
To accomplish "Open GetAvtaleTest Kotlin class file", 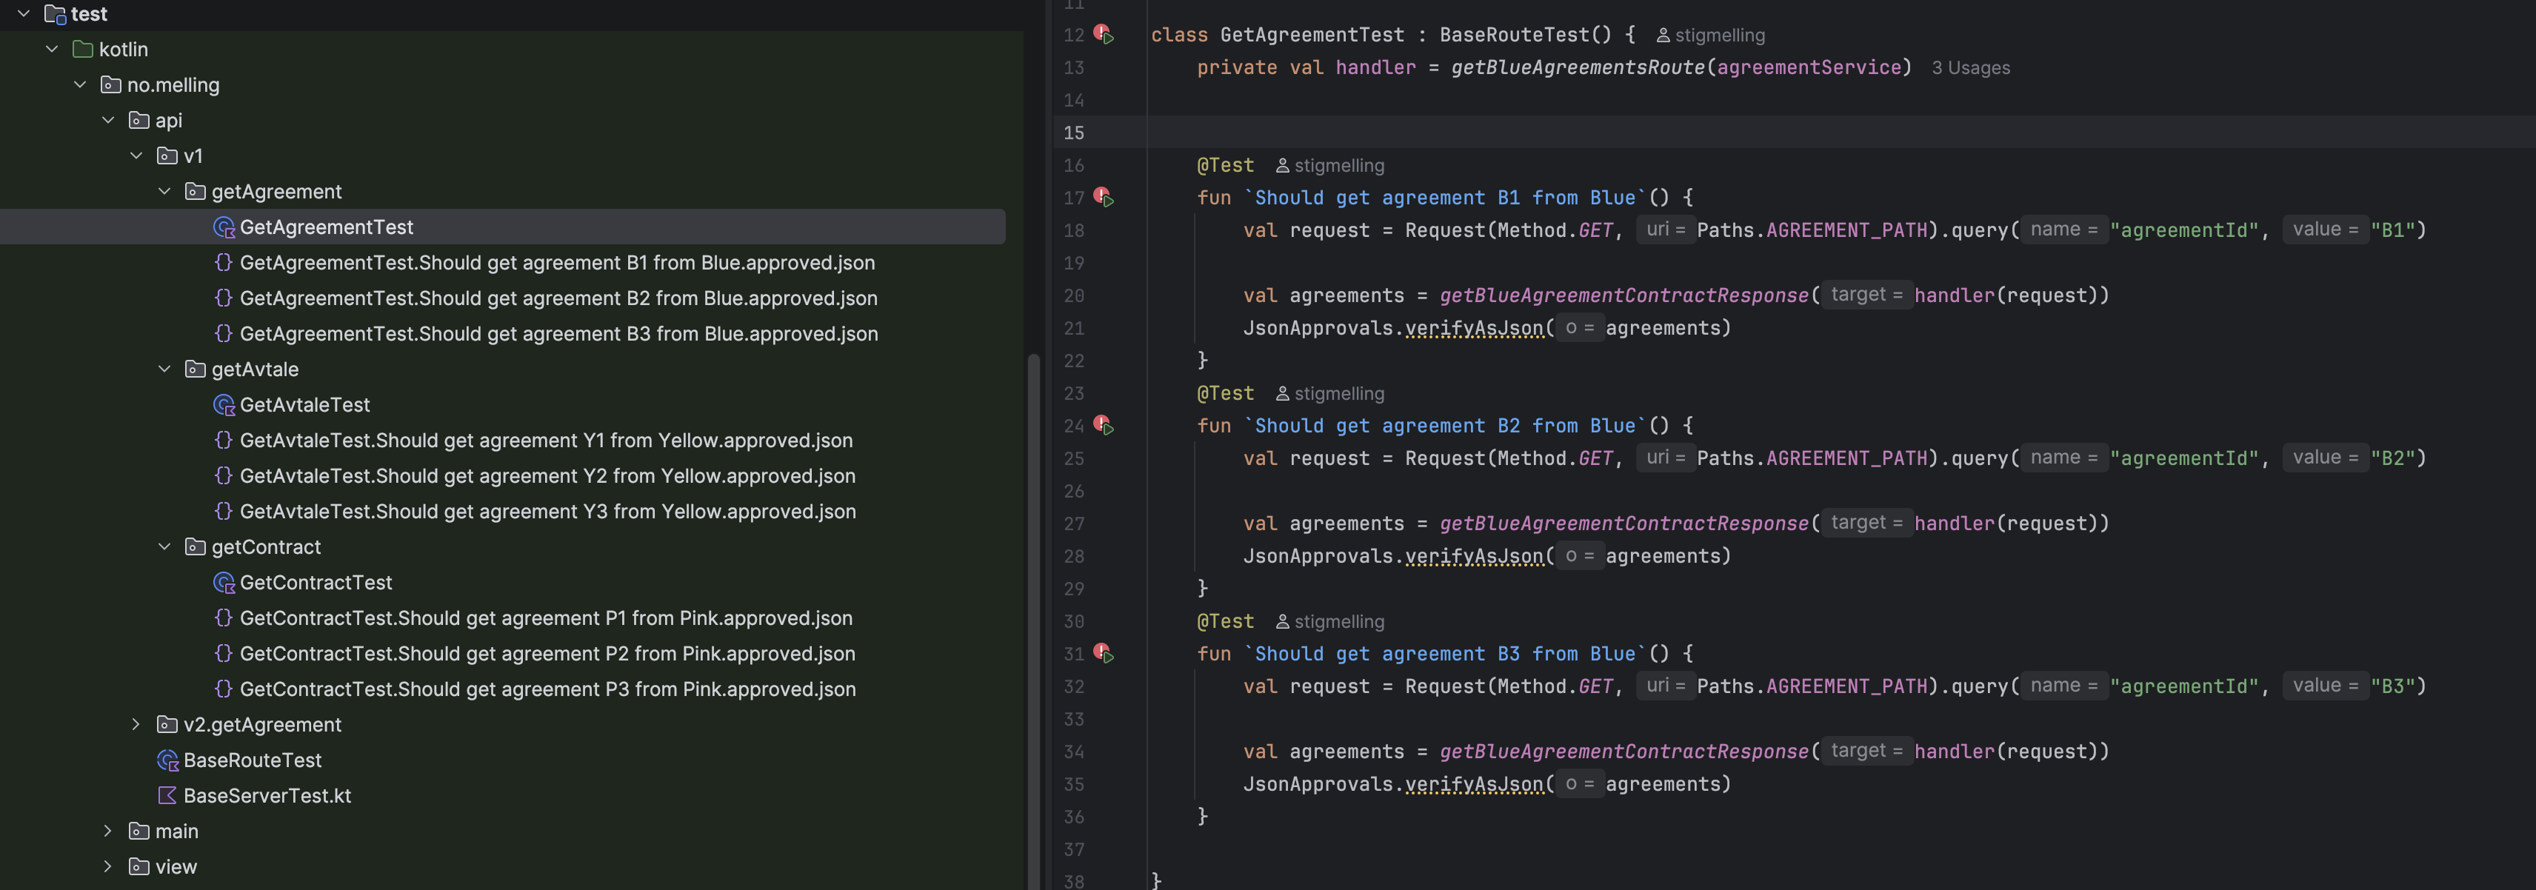I will point(304,404).
